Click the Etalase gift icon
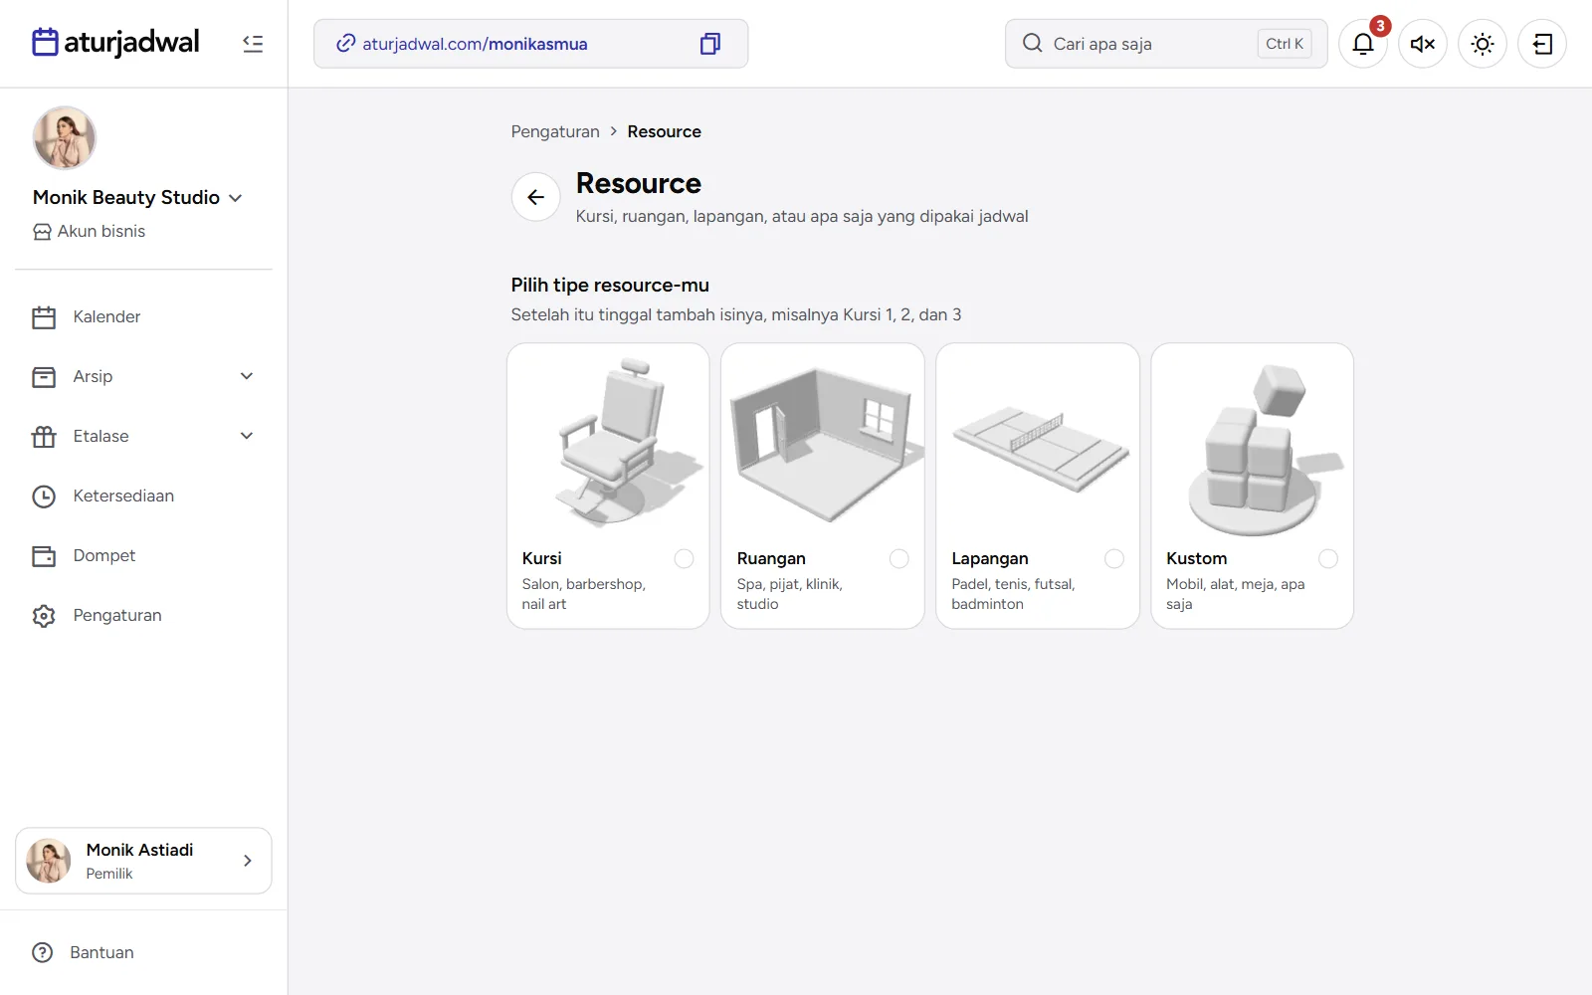Screen dimensions: 1592x995 [x=44, y=437]
